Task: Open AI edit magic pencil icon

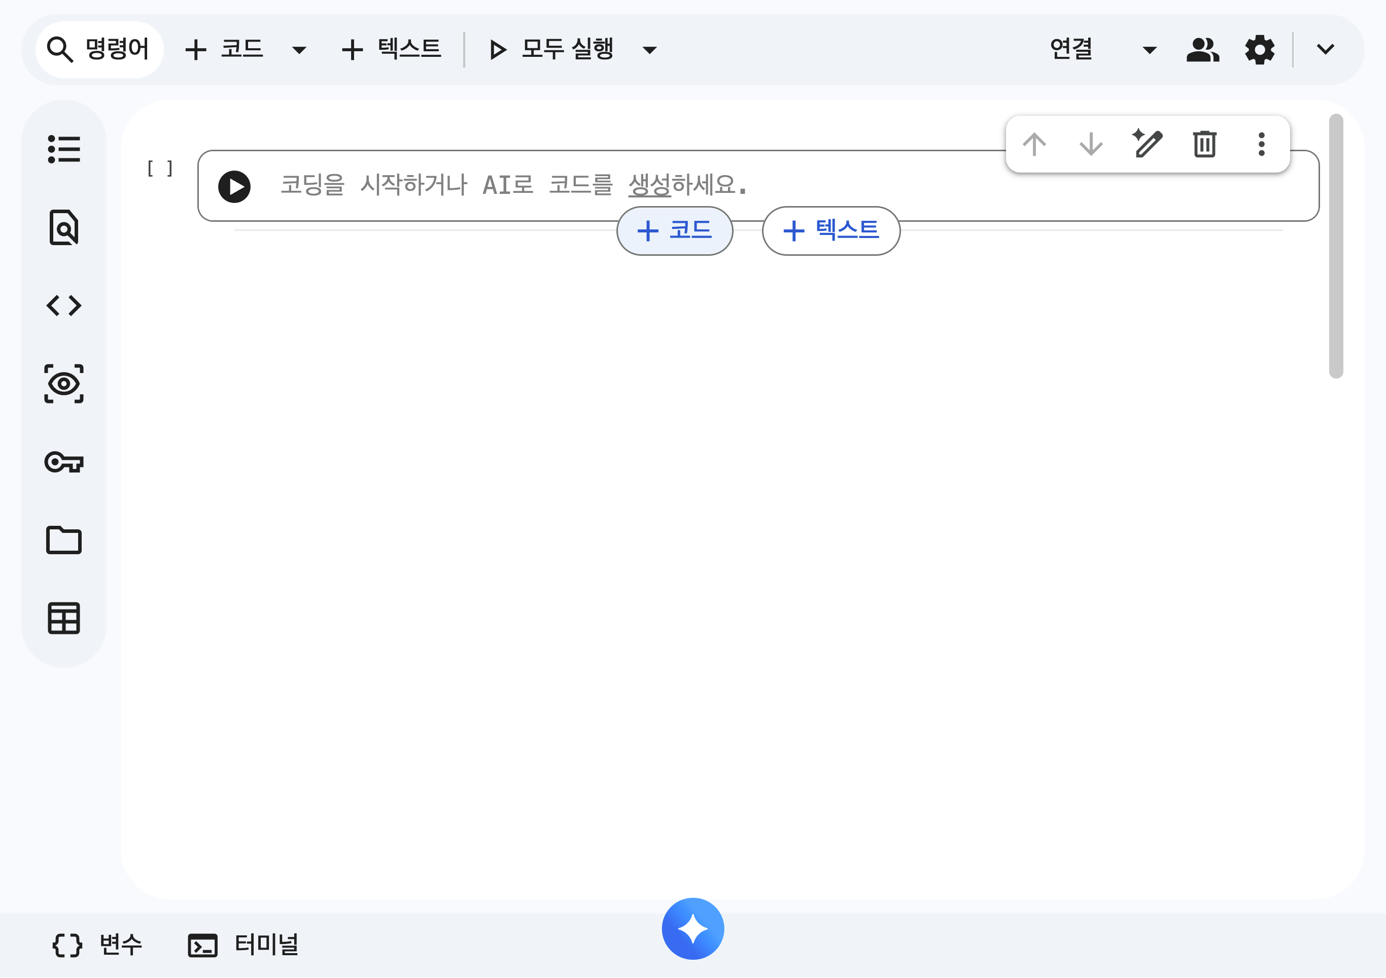Action: pos(1147,144)
